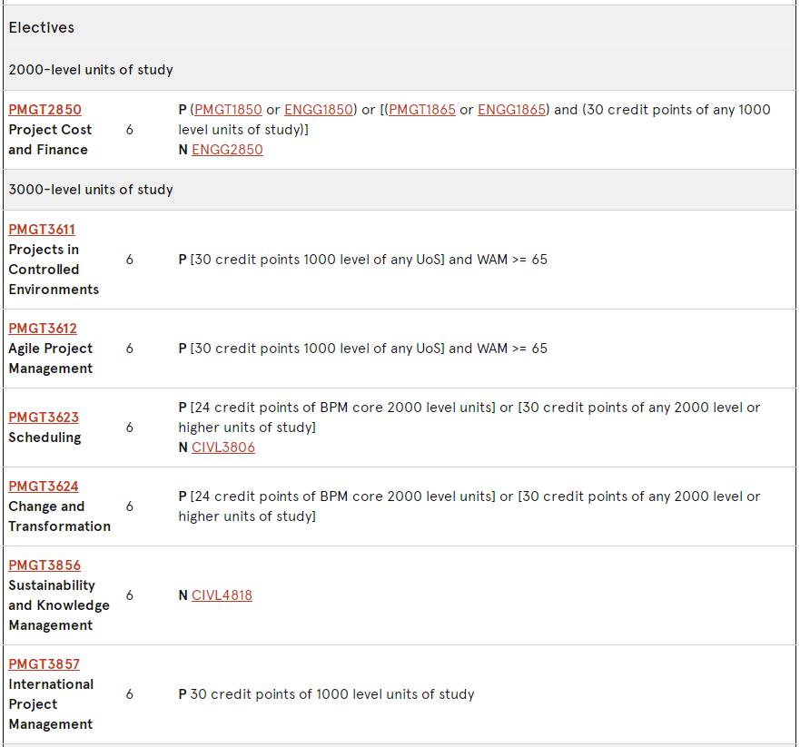This screenshot has width=800, height=747.
Task: Follow the PMGT1865 prerequisite link
Action: pyautogui.click(x=421, y=110)
